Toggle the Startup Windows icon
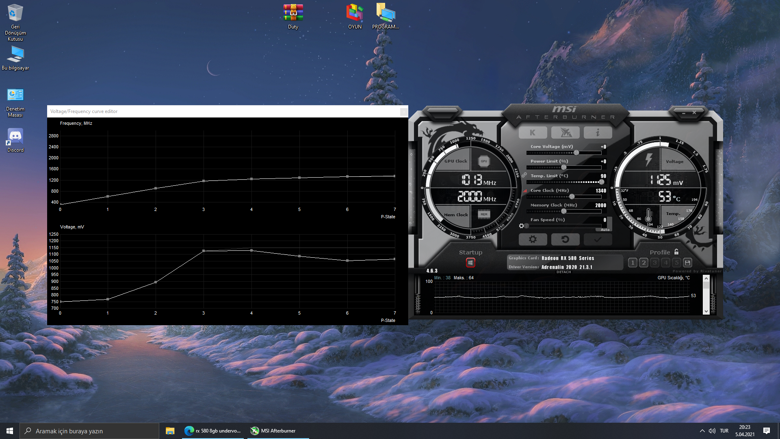 (470, 263)
